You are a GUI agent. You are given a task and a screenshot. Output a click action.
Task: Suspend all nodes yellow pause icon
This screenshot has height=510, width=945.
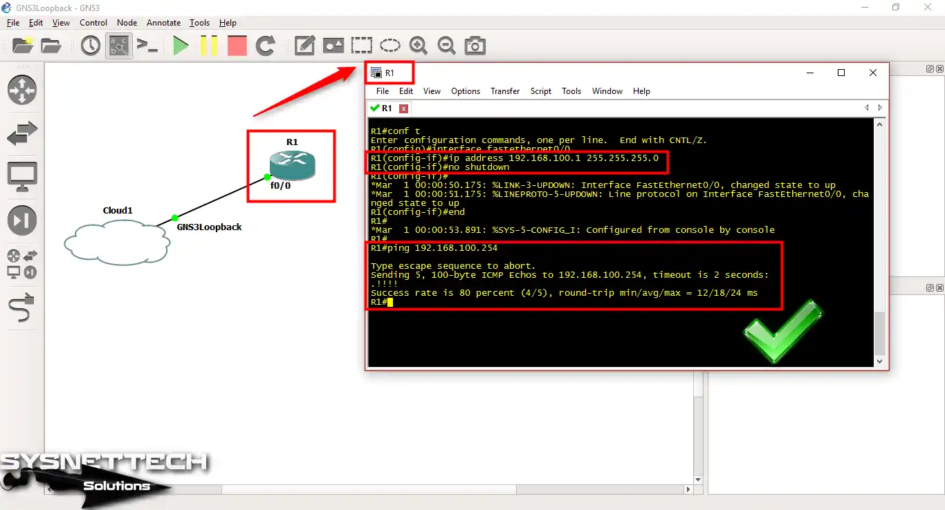(209, 46)
